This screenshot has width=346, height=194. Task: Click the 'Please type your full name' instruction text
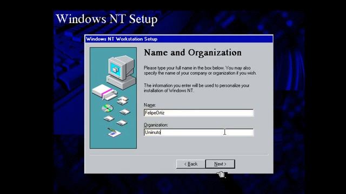(200, 71)
